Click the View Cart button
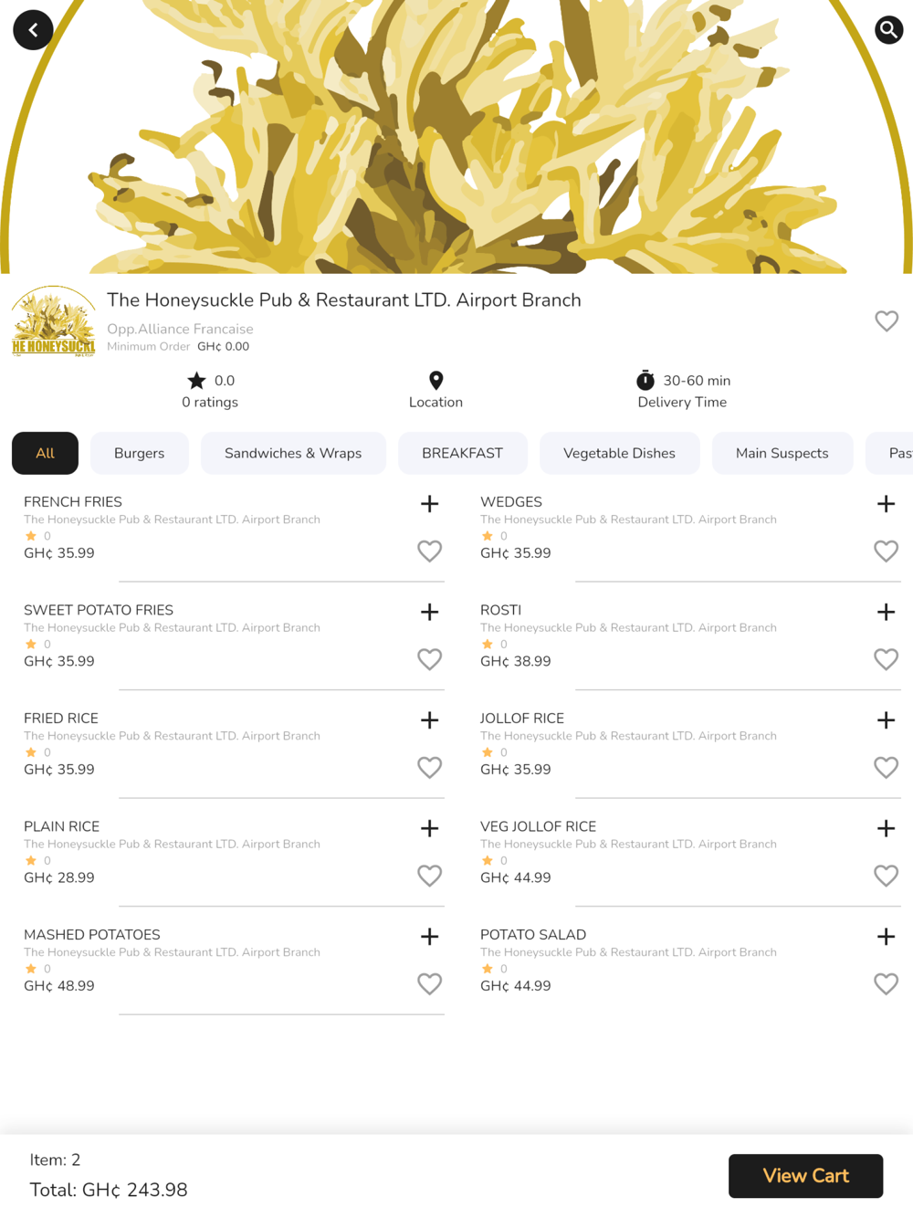Viewport: 913px width, 1218px height. (805, 1176)
